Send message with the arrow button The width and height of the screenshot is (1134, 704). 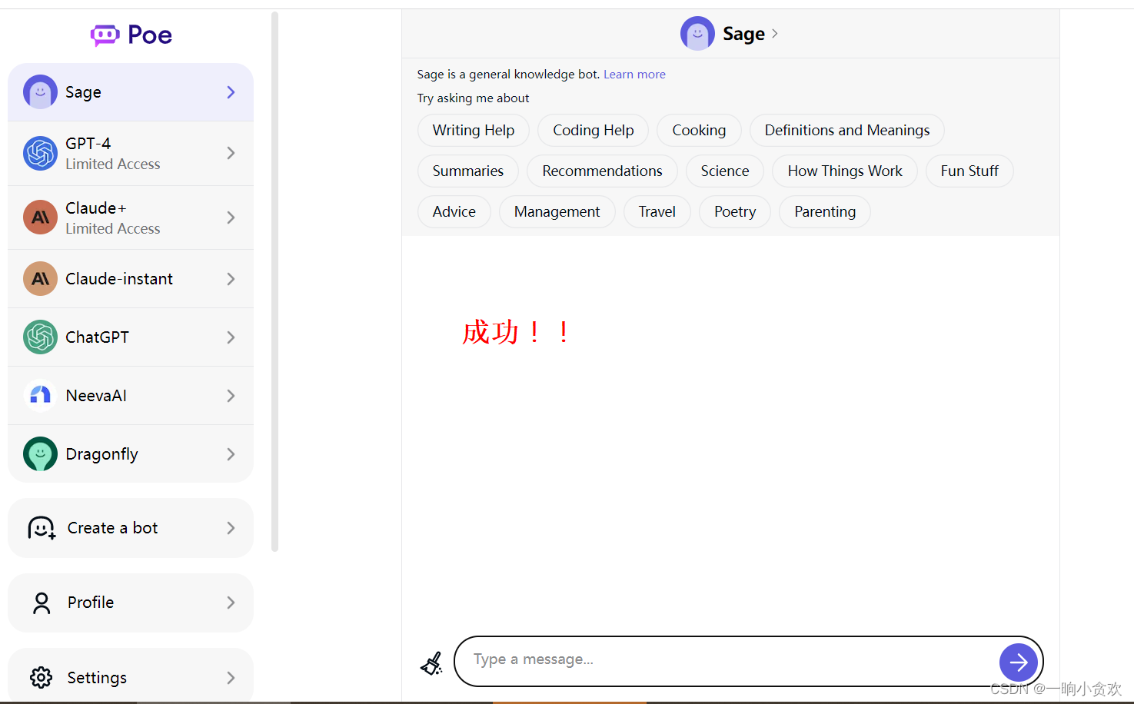click(1019, 662)
